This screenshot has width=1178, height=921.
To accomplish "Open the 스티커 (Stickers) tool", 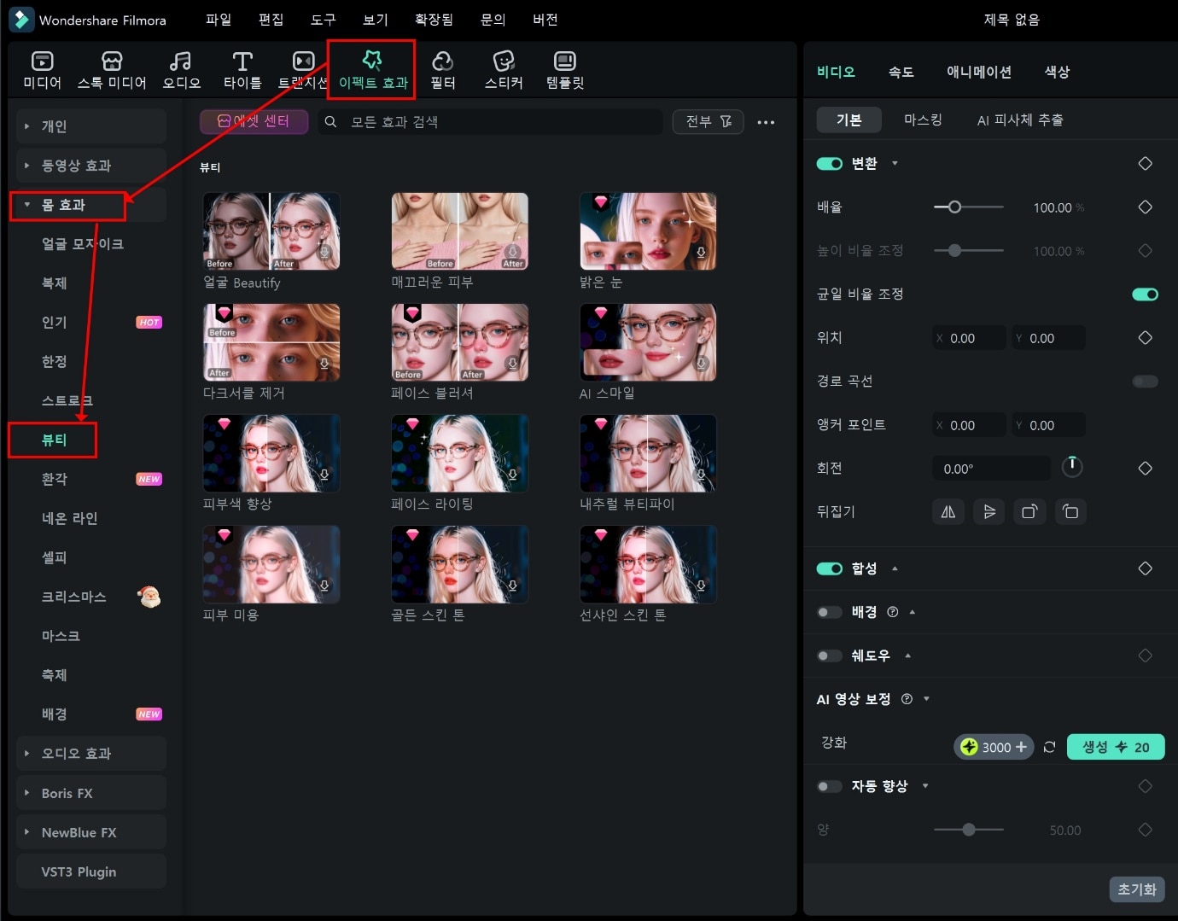I will [504, 68].
